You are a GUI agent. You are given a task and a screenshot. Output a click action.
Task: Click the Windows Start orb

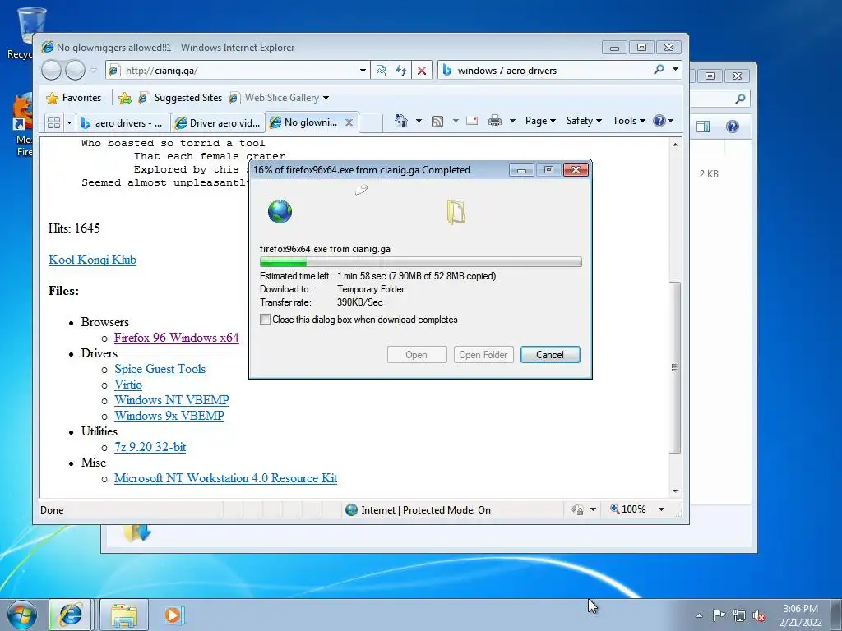[x=21, y=615]
